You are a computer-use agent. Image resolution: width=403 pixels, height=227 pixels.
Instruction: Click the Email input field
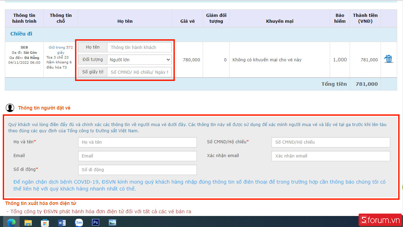[137, 156]
